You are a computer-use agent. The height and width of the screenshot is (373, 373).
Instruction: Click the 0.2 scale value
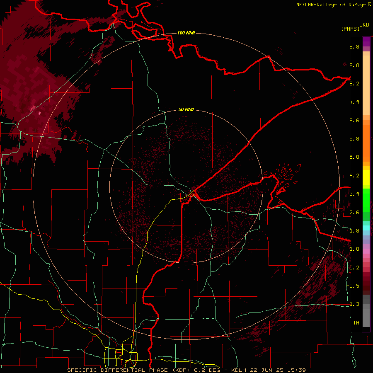pyautogui.click(x=354, y=268)
